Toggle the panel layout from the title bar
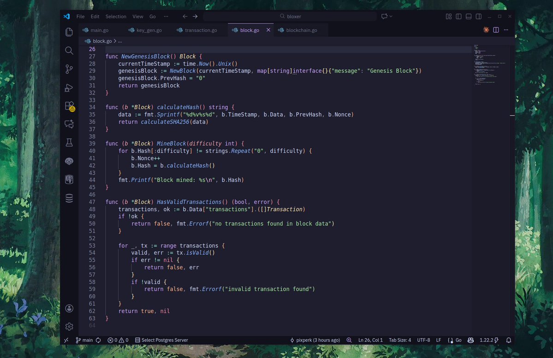Viewport: 553px width, 358px height. tap(468, 16)
